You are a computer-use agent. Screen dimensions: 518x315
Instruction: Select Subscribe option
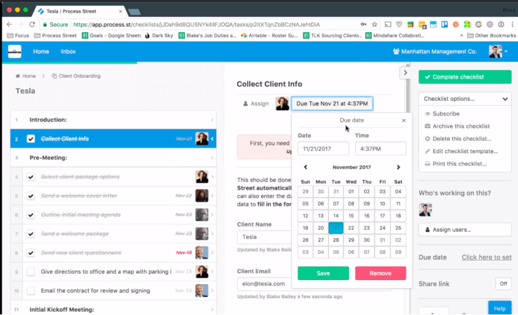(446, 114)
